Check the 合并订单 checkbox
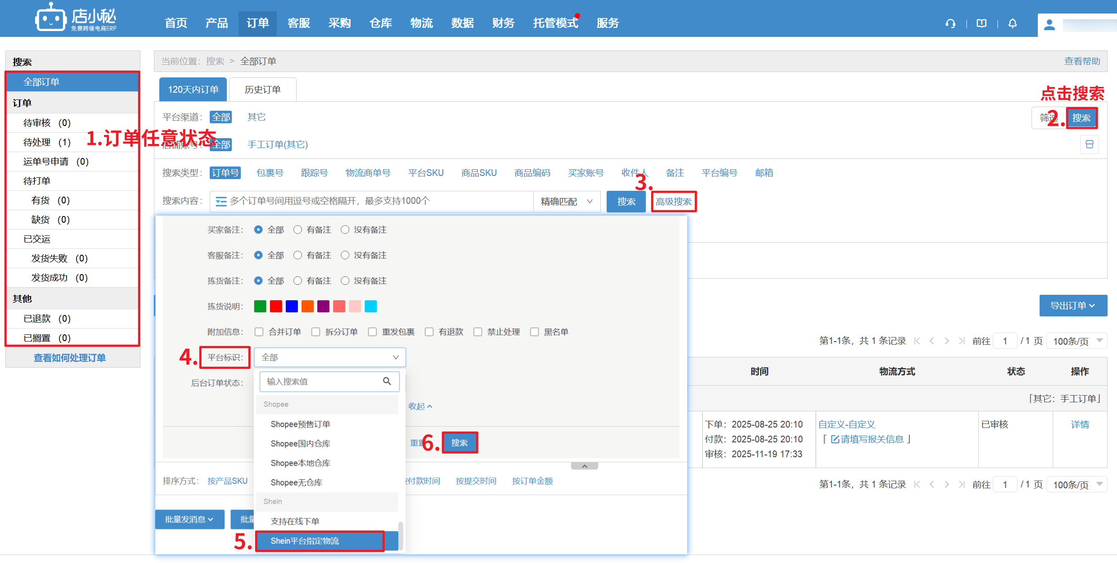This screenshot has height=563, width=1117. [259, 332]
